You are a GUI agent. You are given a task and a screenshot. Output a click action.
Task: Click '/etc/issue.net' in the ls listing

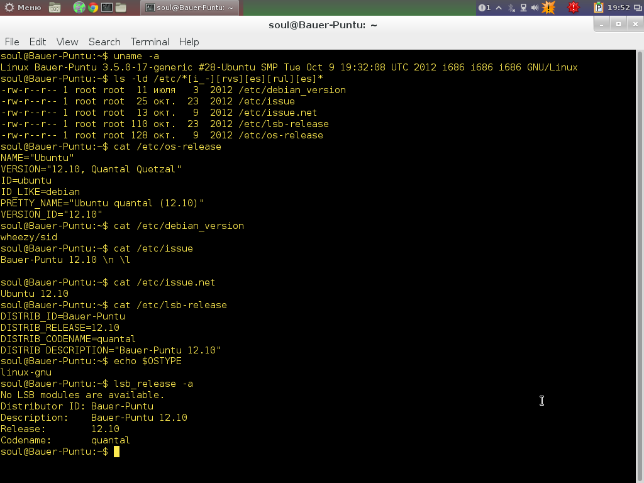[277, 113]
